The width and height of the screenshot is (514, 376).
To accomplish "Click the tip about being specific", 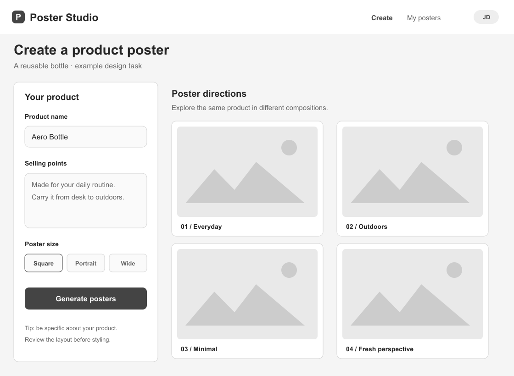I will pos(71,328).
